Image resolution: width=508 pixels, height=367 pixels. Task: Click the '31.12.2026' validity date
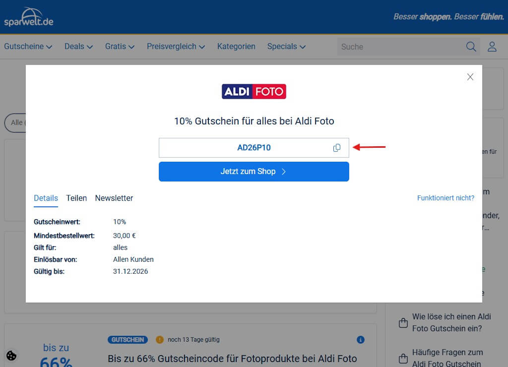(131, 271)
